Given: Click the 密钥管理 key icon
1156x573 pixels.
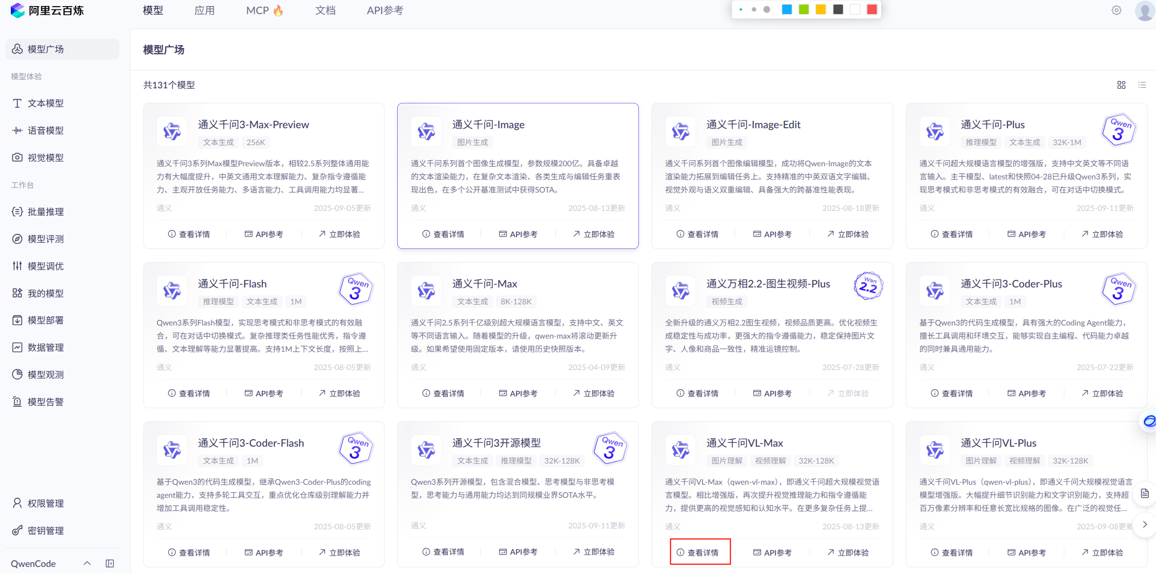Looking at the screenshot, I should [x=17, y=530].
